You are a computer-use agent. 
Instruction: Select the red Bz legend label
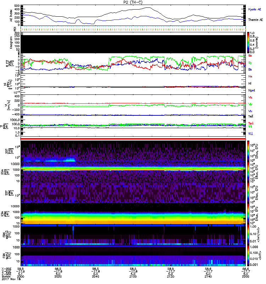pyautogui.click(x=250, y=55)
